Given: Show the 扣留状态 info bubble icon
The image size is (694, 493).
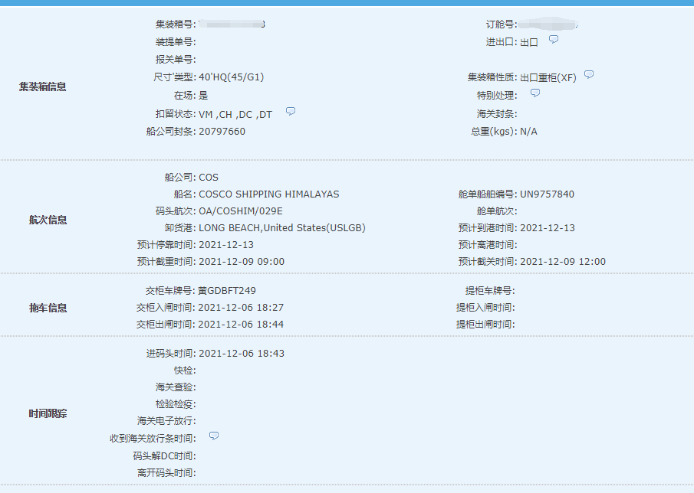Looking at the screenshot, I should (290, 112).
